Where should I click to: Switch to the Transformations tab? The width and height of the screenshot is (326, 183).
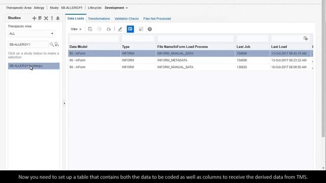[x=99, y=19]
